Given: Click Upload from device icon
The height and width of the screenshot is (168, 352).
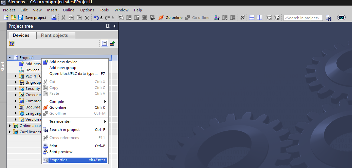Looking at the screenshot, I should pos(137,17).
